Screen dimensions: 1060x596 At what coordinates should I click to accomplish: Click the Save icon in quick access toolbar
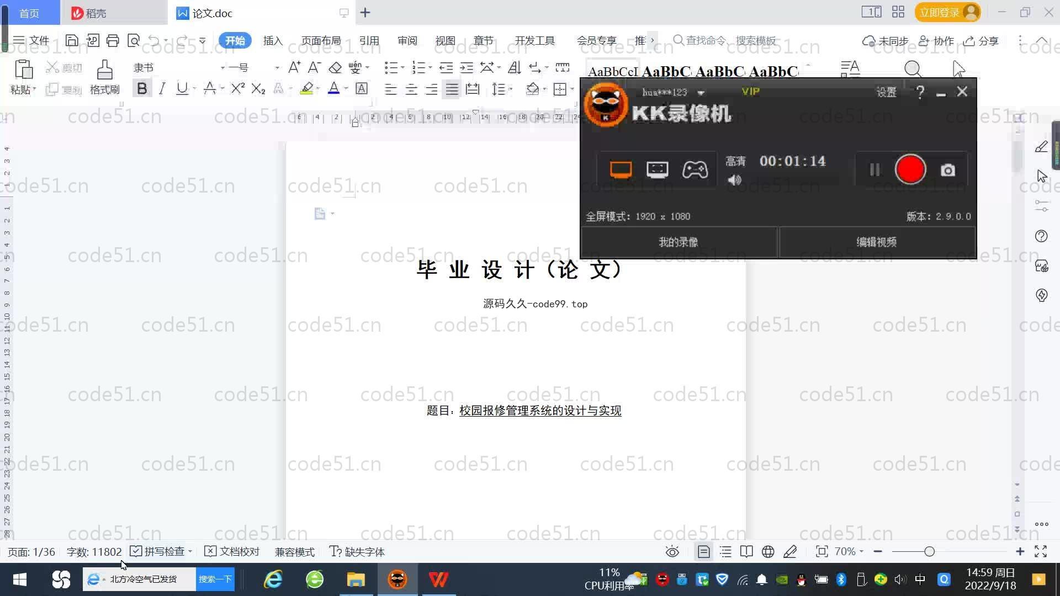[72, 40]
